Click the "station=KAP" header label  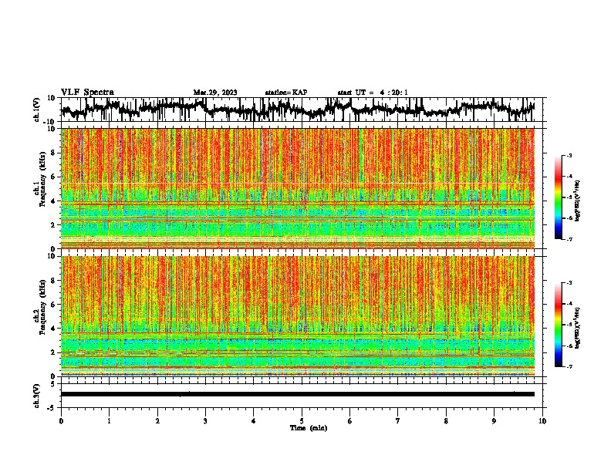(x=286, y=93)
